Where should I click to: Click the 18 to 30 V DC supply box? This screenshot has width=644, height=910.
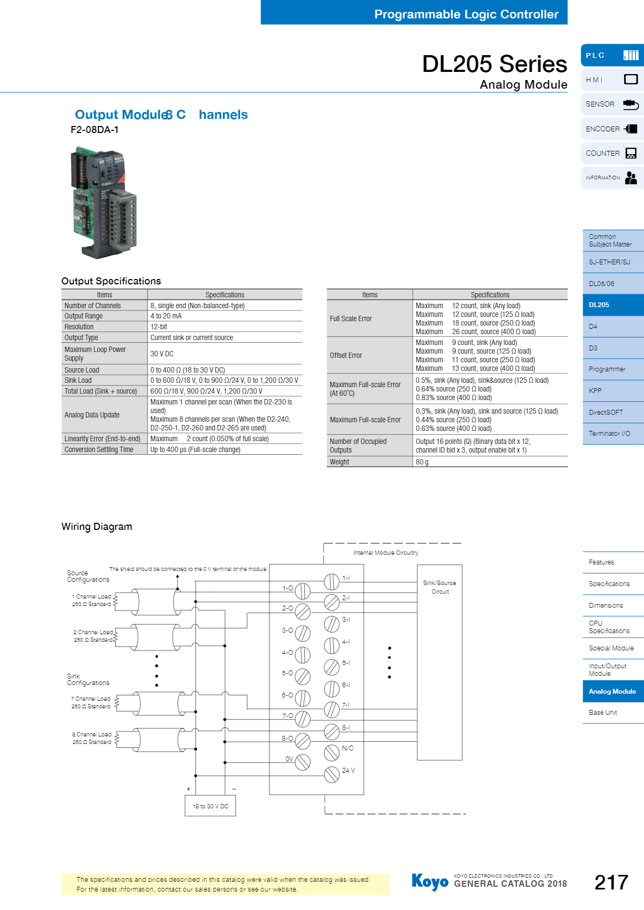coord(211,806)
